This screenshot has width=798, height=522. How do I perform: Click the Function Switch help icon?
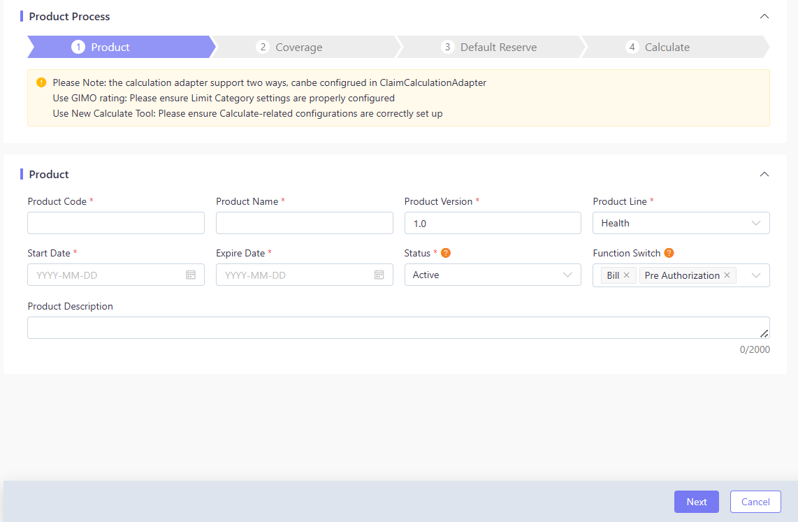point(669,253)
